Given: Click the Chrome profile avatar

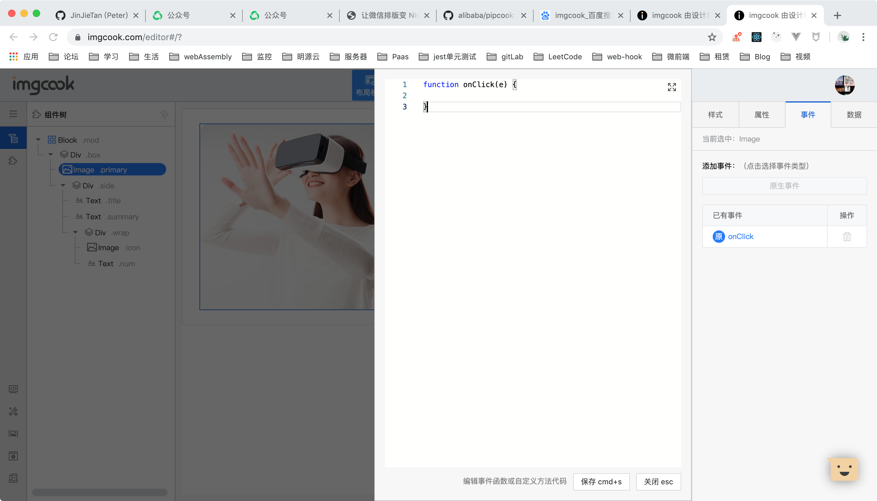Looking at the screenshot, I should [844, 37].
